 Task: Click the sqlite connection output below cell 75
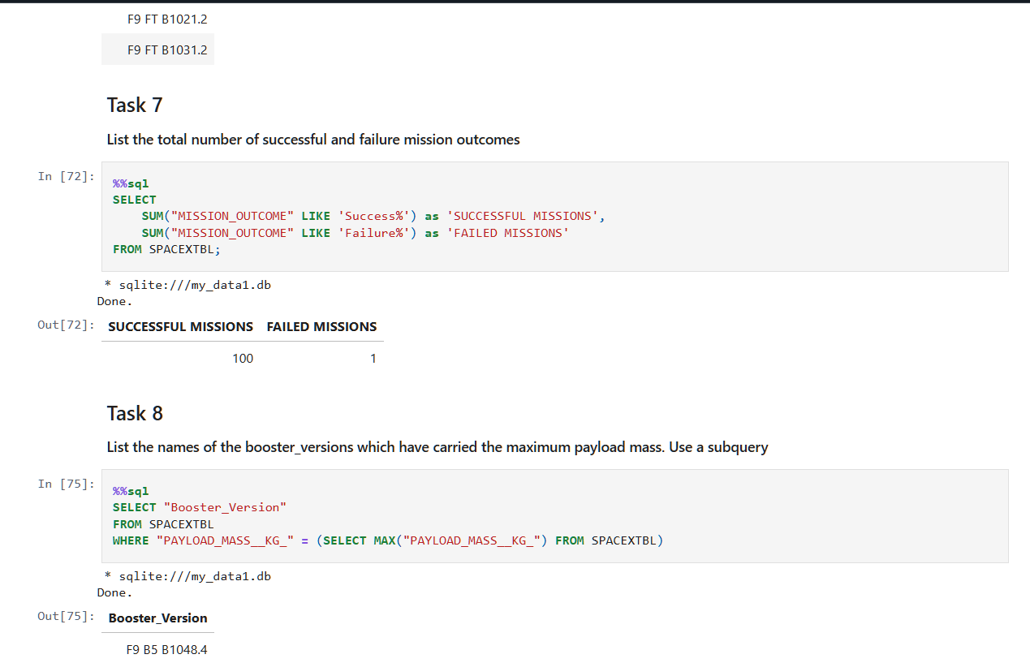tap(187, 576)
